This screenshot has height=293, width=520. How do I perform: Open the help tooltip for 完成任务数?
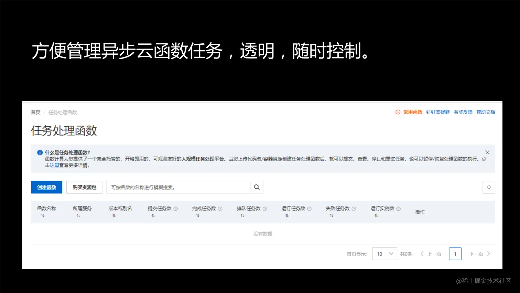click(220, 208)
